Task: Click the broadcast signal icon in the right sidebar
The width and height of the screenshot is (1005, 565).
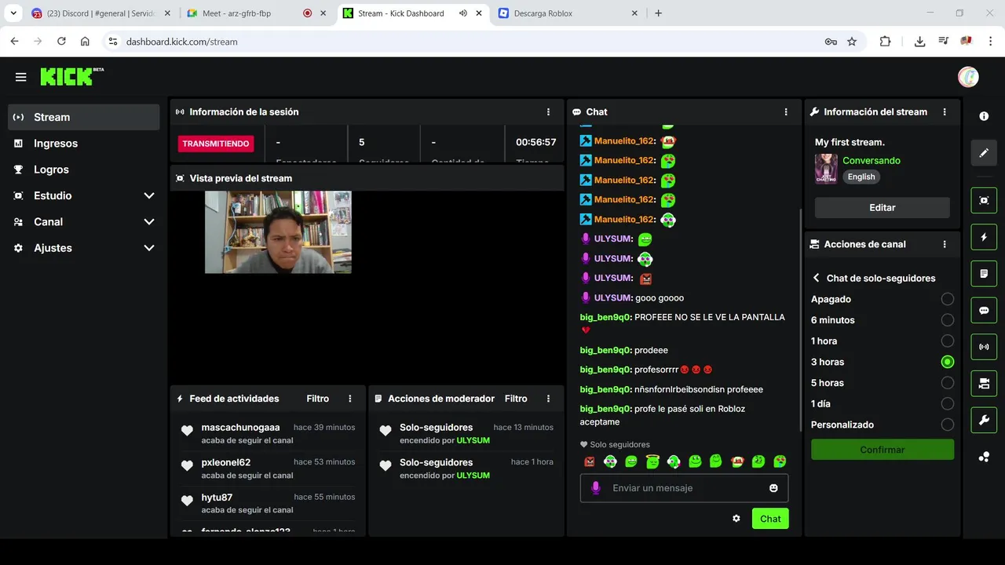Action: click(984, 347)
